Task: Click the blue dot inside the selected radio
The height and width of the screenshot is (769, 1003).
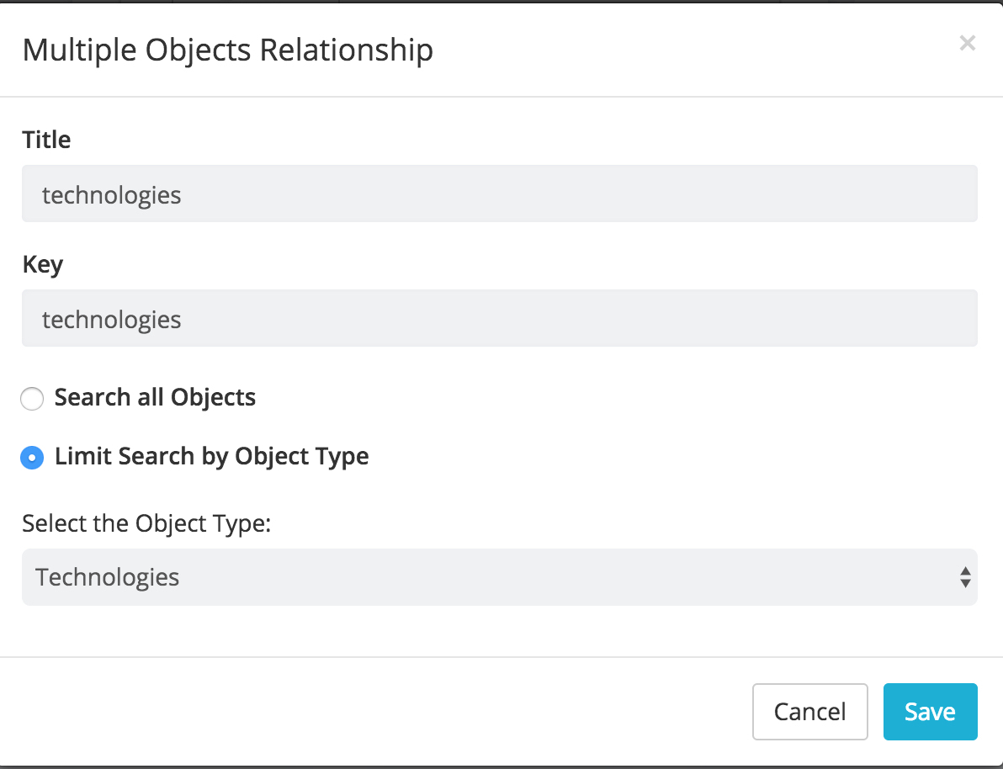Action: tap(32, 458)
